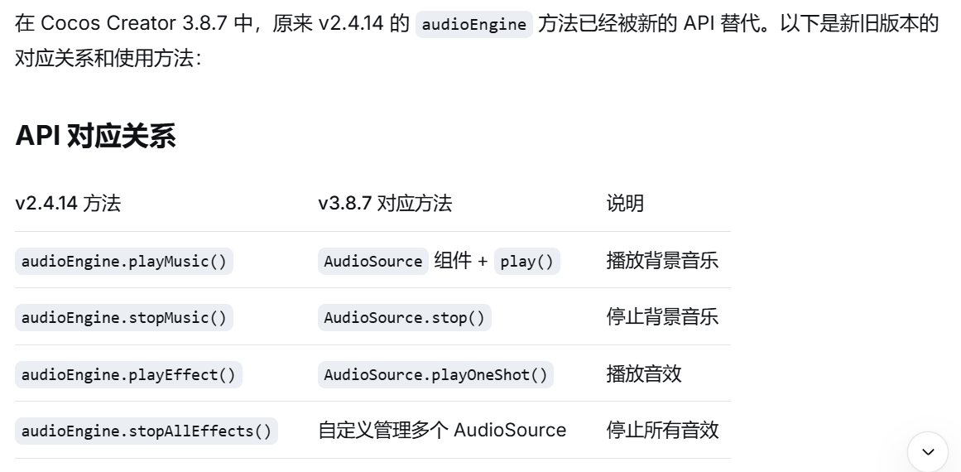This screenshot has width=961, height=472.
Task: Click the audioEngine inline code tag
Action: tap(473, 24)
